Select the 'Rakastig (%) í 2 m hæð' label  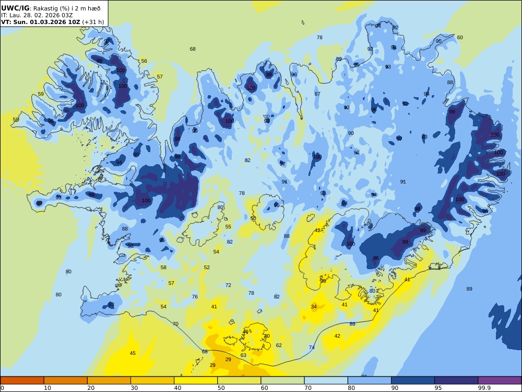tap(67, 9)
